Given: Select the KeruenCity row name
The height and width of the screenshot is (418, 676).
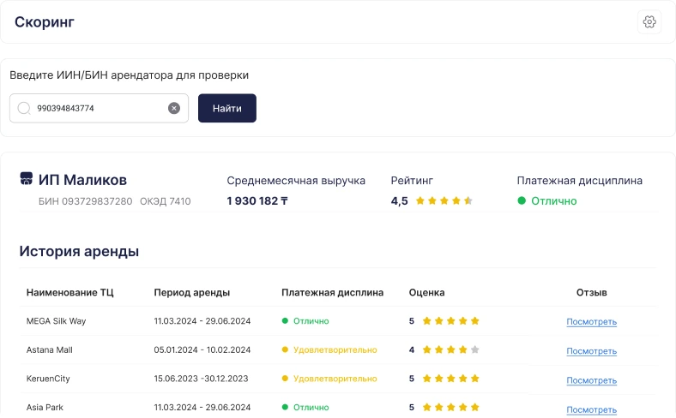Looking at the screenshot, I should click(48, 379).
